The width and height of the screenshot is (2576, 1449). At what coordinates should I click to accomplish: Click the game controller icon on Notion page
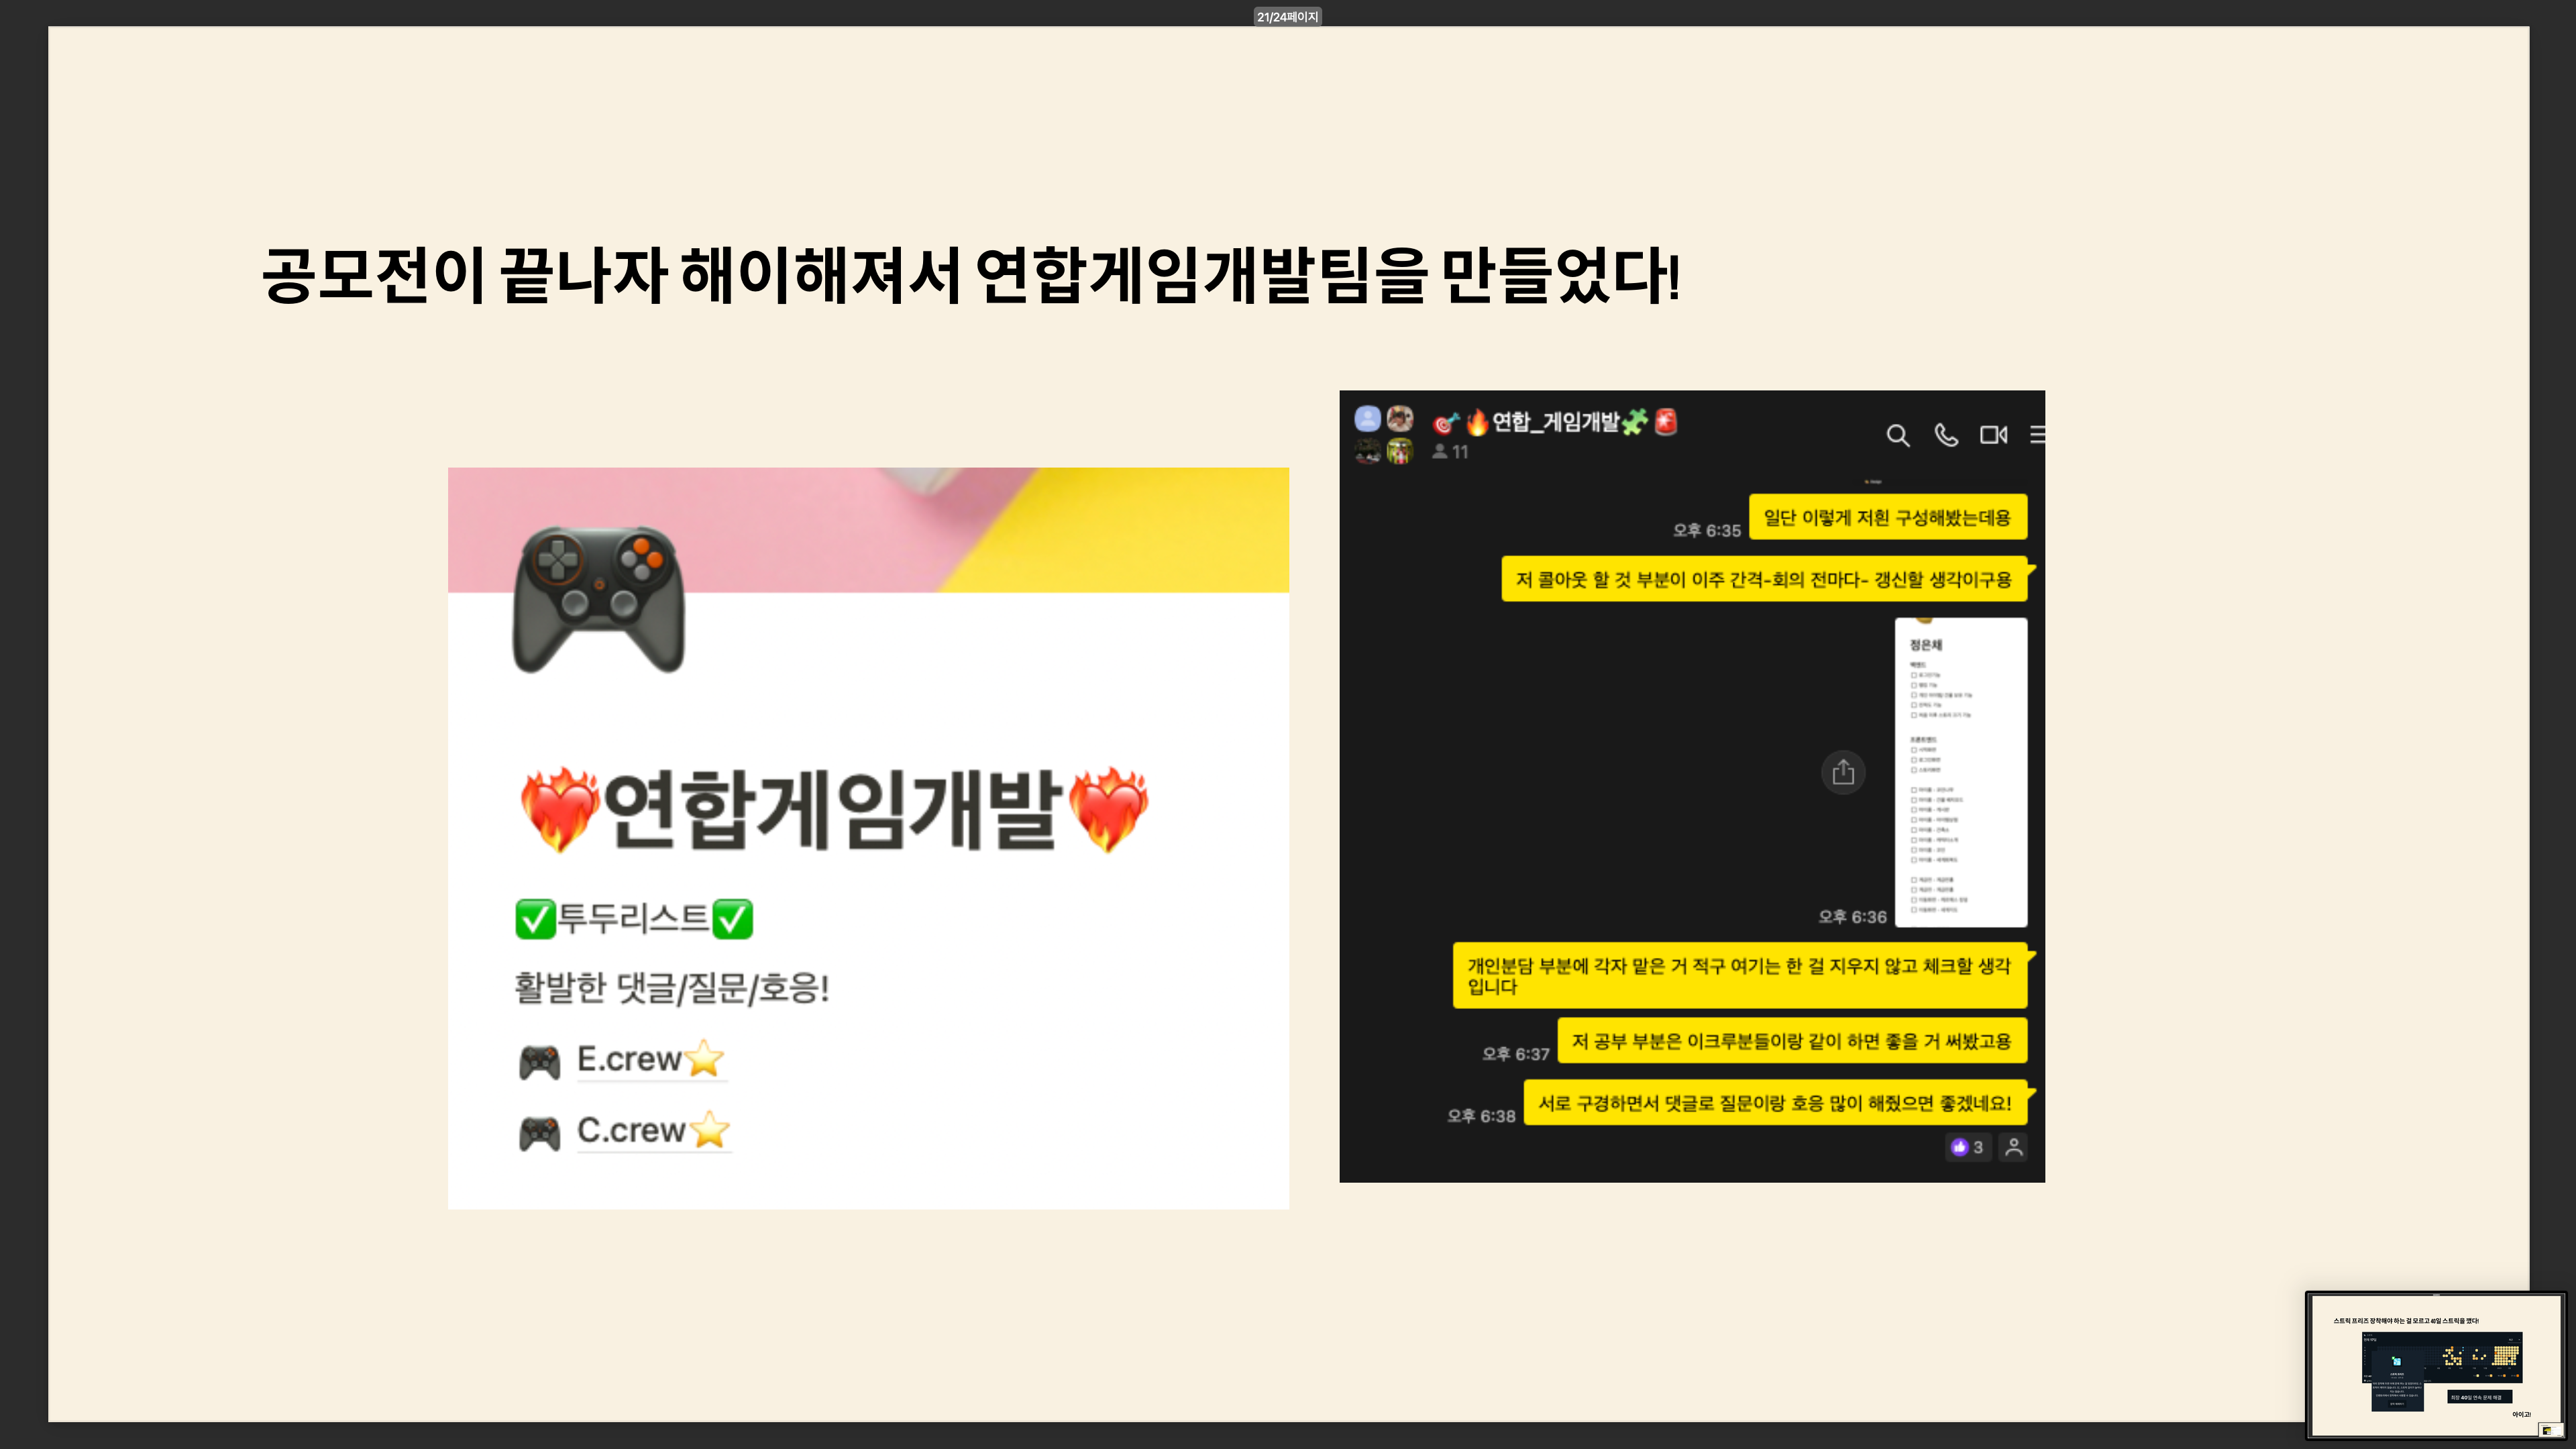(x=598, y=599)
